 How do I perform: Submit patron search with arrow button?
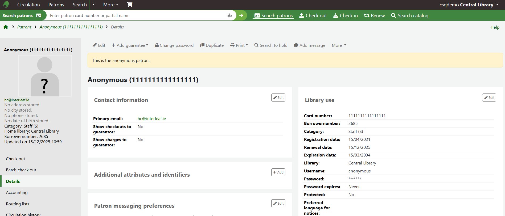241,15
